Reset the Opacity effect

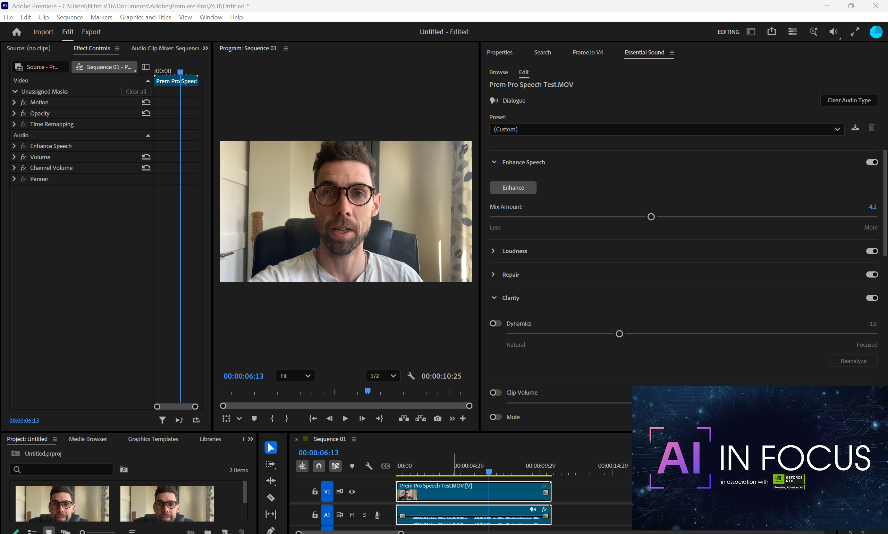point(146,113)
